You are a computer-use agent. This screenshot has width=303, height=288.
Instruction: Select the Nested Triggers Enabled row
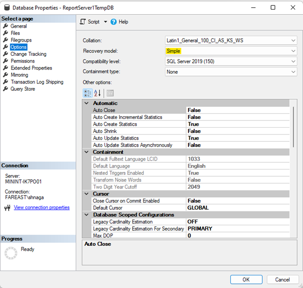[x=190, y=173]
